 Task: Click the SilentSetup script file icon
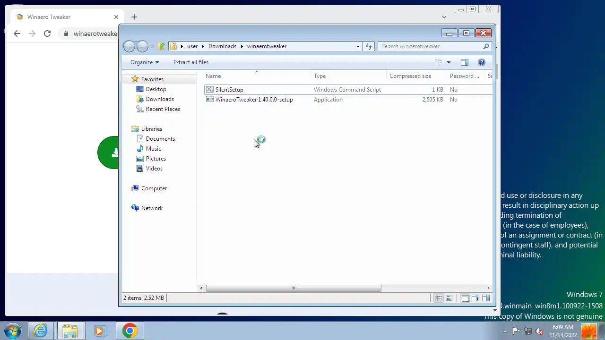[x=210, y=90]
